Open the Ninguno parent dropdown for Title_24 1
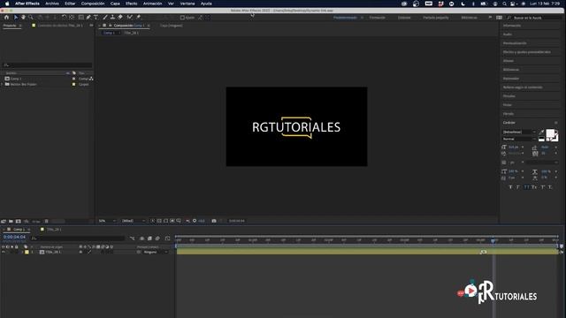 tap(156, 252)
